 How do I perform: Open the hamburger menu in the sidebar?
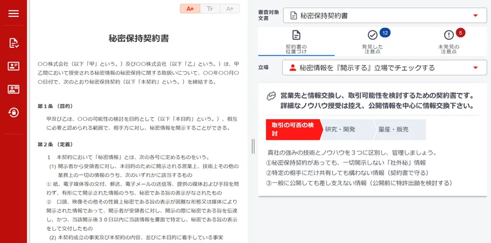coord(13,13)
